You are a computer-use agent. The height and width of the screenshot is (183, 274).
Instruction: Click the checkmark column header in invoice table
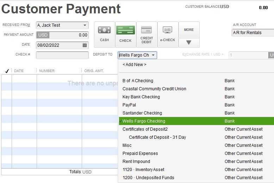point(7,71)
